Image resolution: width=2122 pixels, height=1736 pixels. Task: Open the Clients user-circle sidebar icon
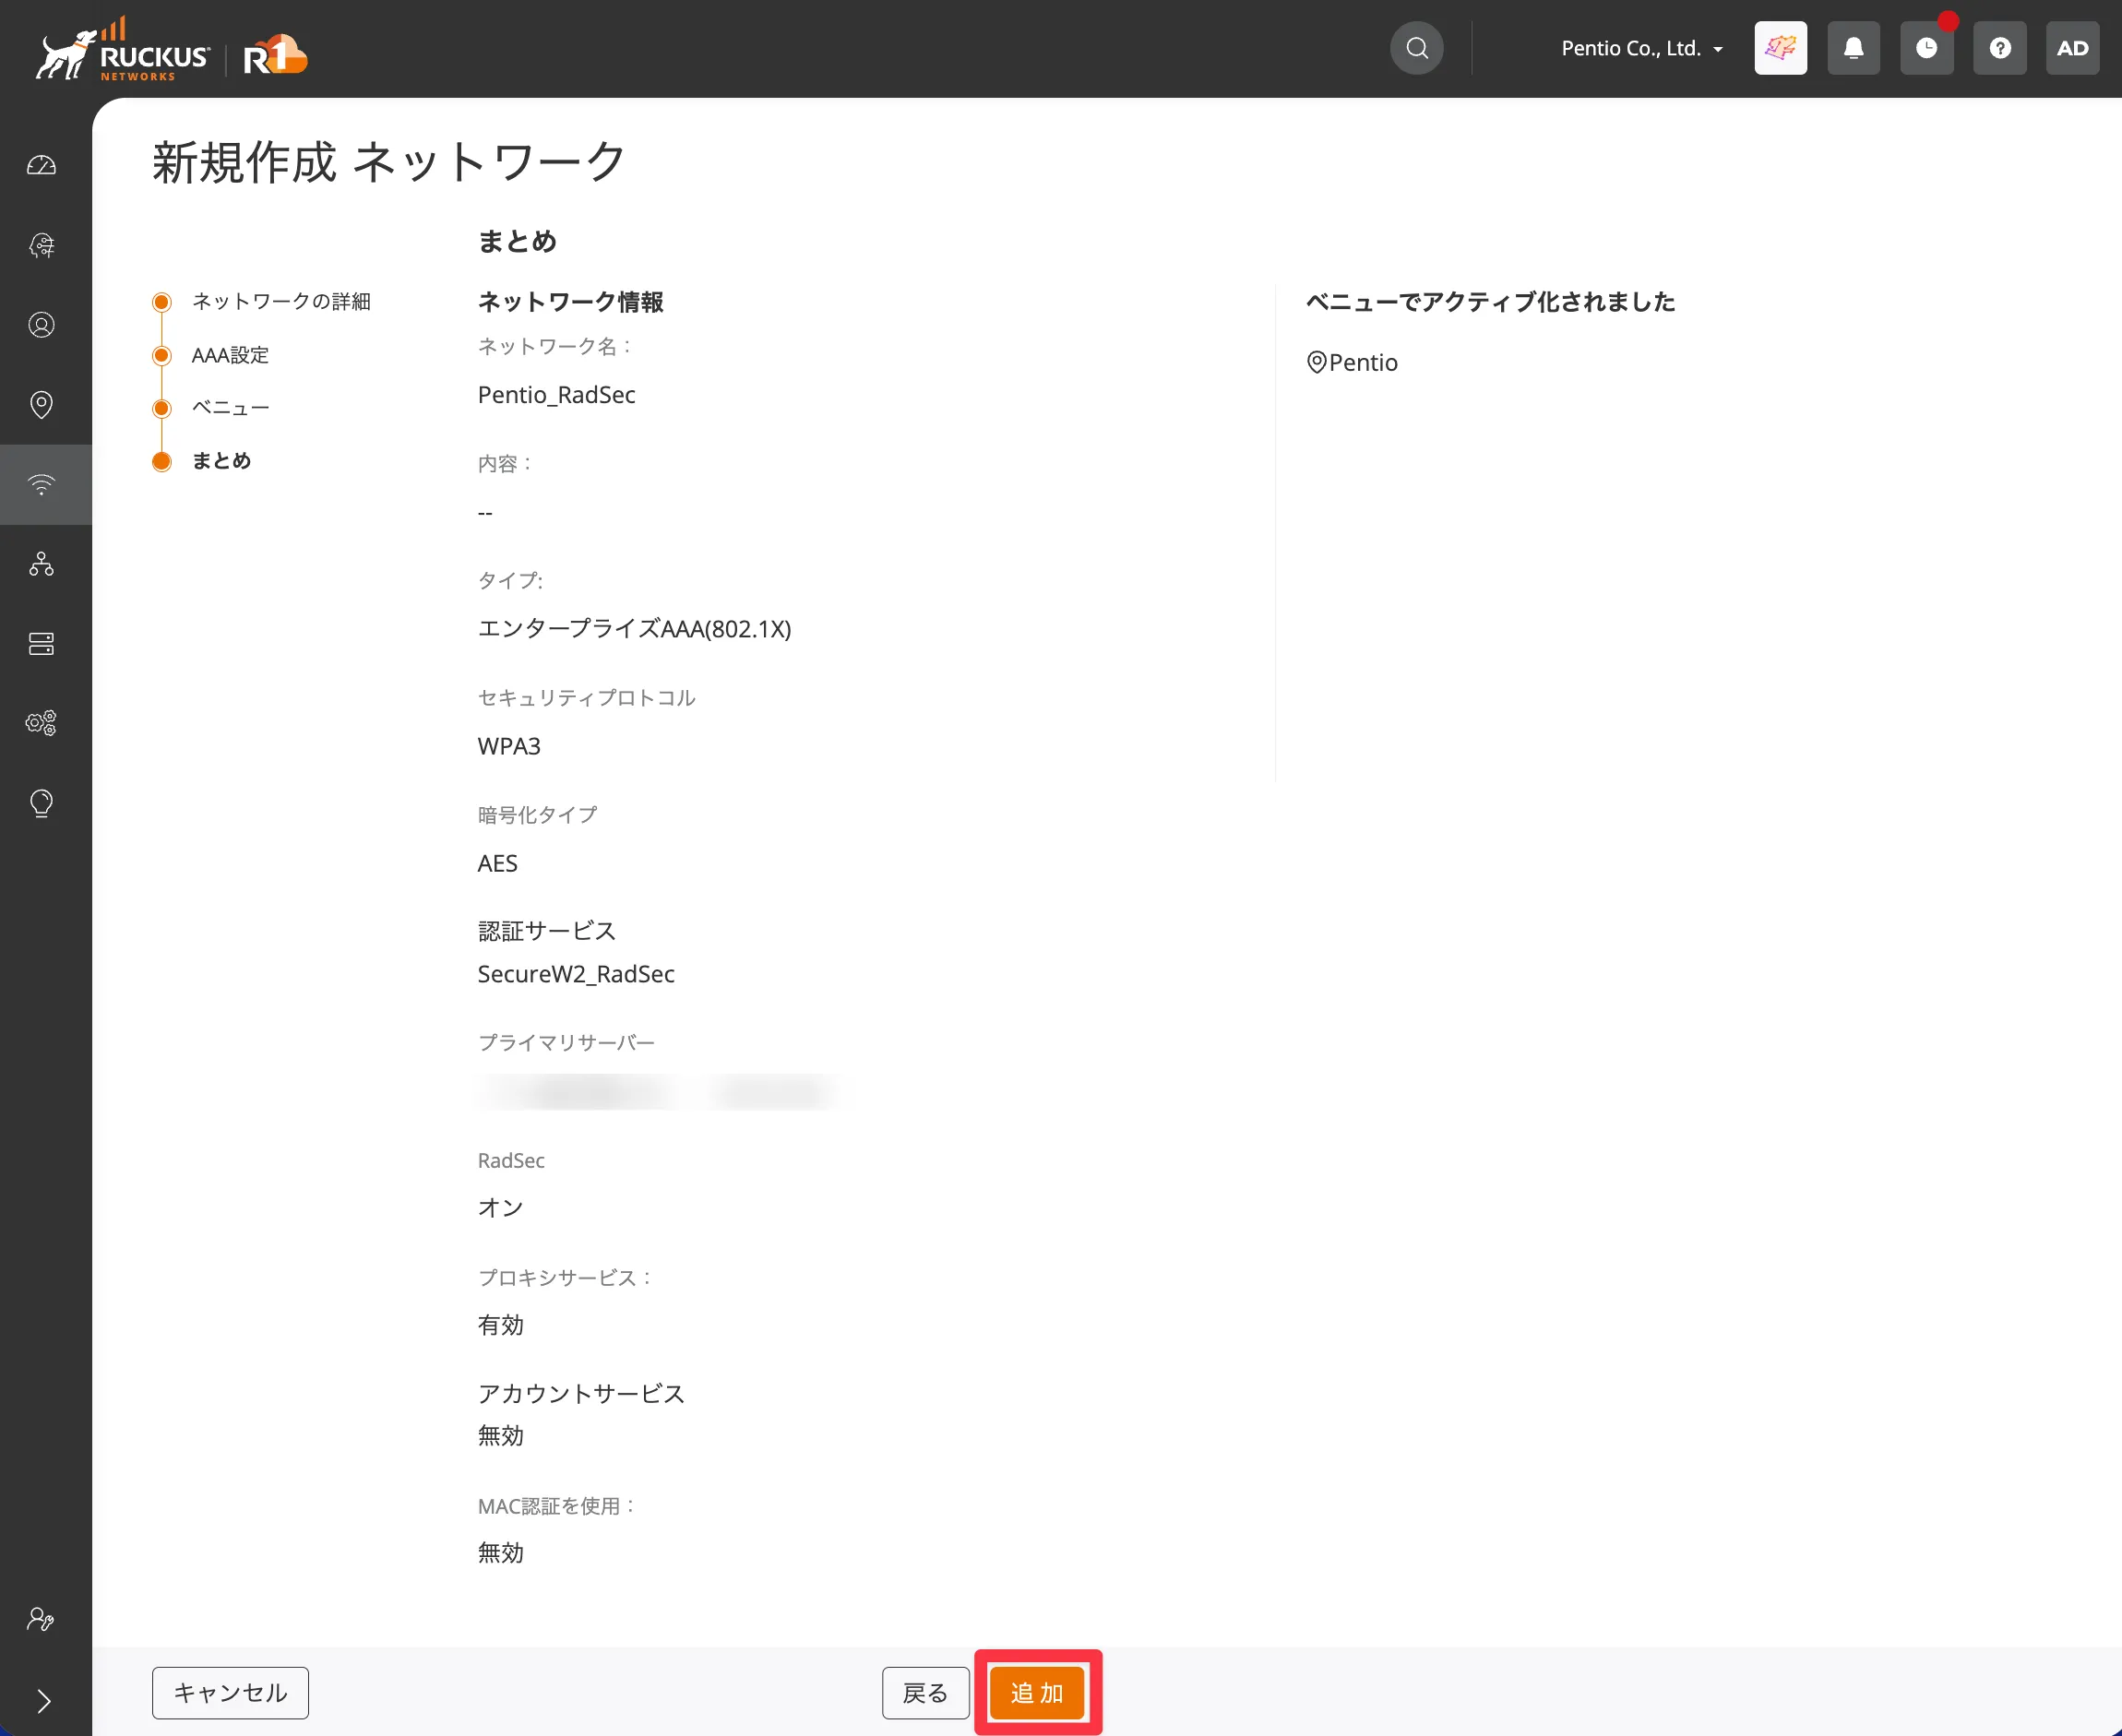point(41,325)
